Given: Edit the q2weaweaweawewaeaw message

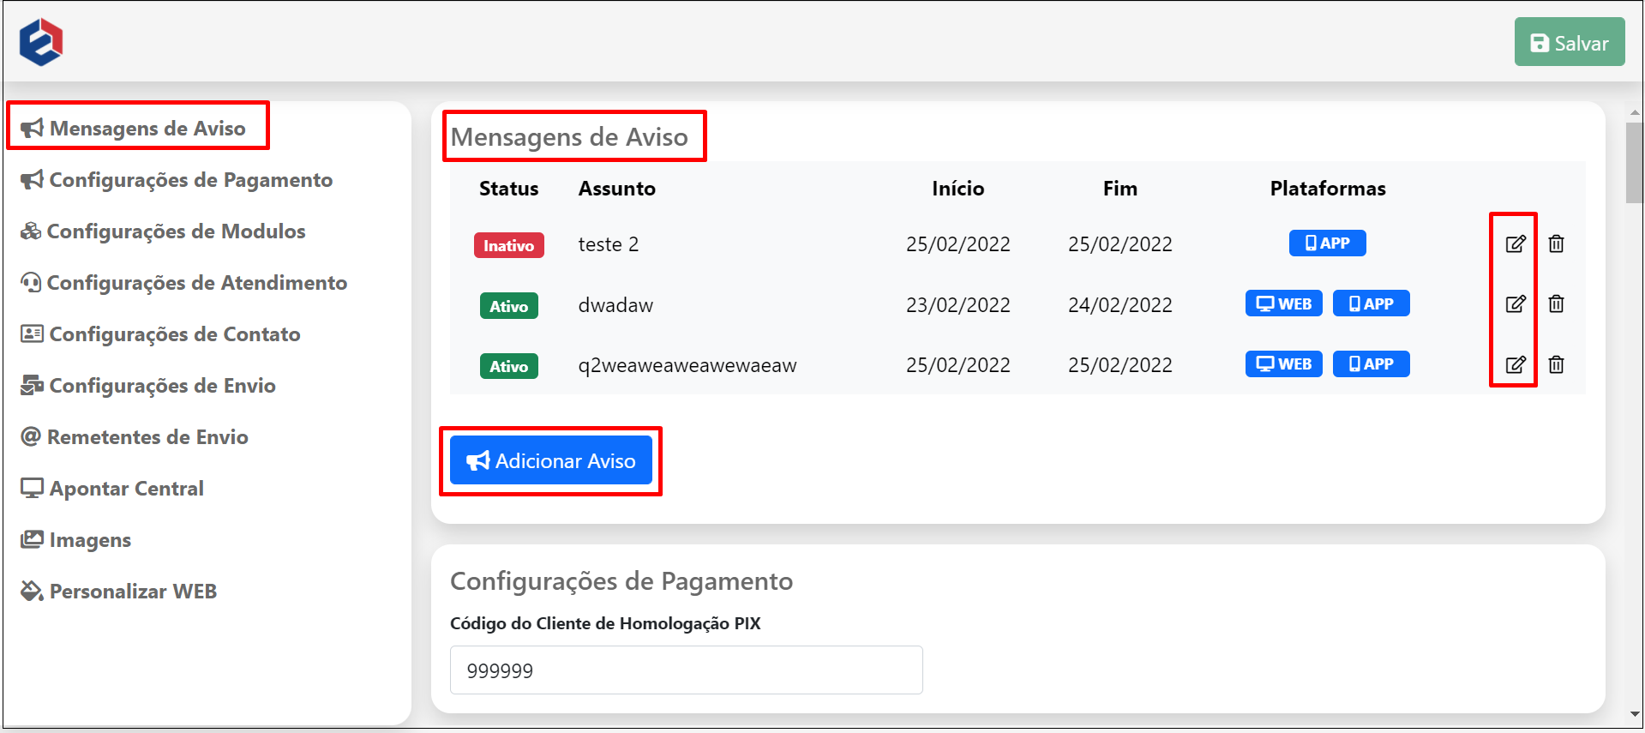Looking at the screenshot, I should [1515, 364].
